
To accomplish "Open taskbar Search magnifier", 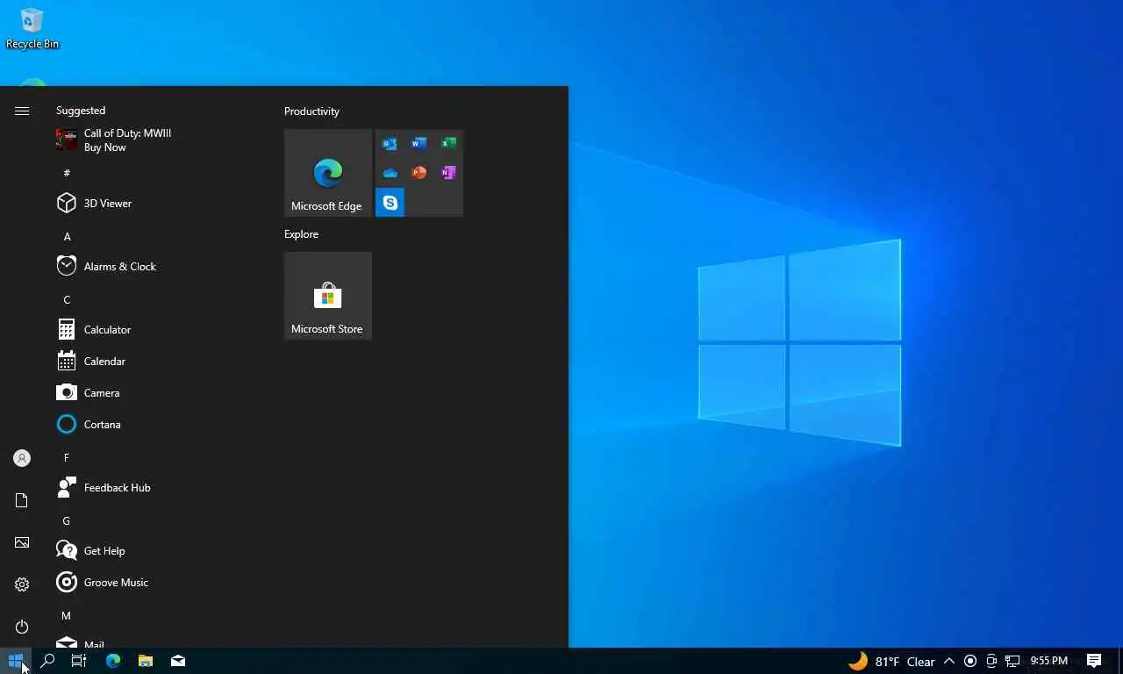I will tap(48, 661).
